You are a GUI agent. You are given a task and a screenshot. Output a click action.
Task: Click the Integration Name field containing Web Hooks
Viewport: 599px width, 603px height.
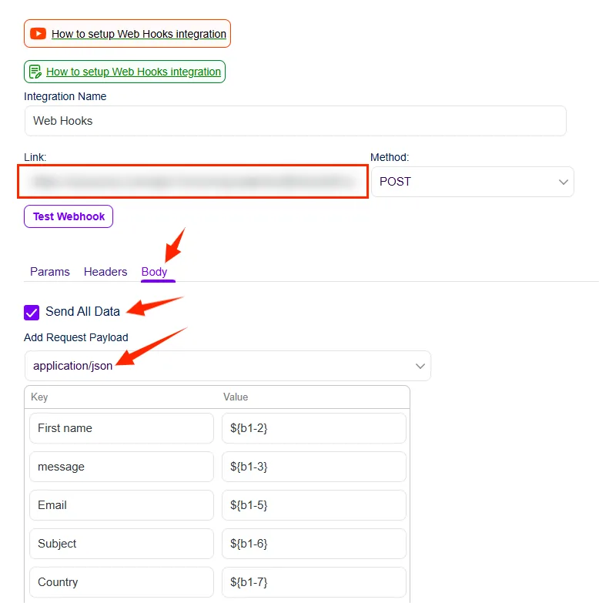[296, 121]
